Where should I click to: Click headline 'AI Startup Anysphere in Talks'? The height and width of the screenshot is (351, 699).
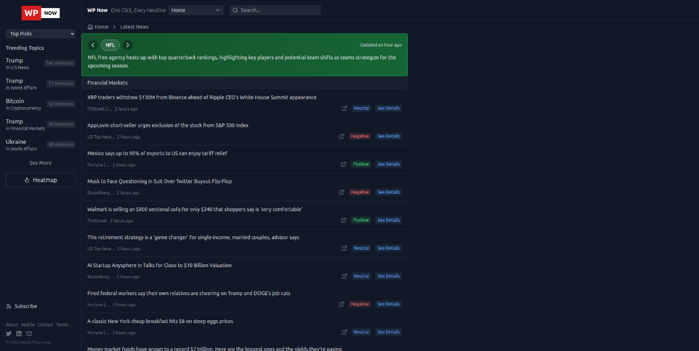[160, 265]
